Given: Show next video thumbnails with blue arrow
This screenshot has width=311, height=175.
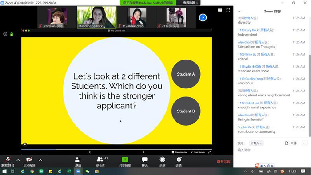Looking at the screenshot, I should (x=203, y=17).
